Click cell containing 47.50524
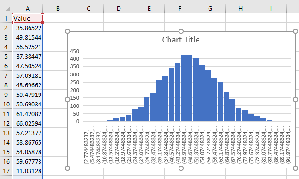Viewport: 299px width, 179px height. tap(28, 66)
